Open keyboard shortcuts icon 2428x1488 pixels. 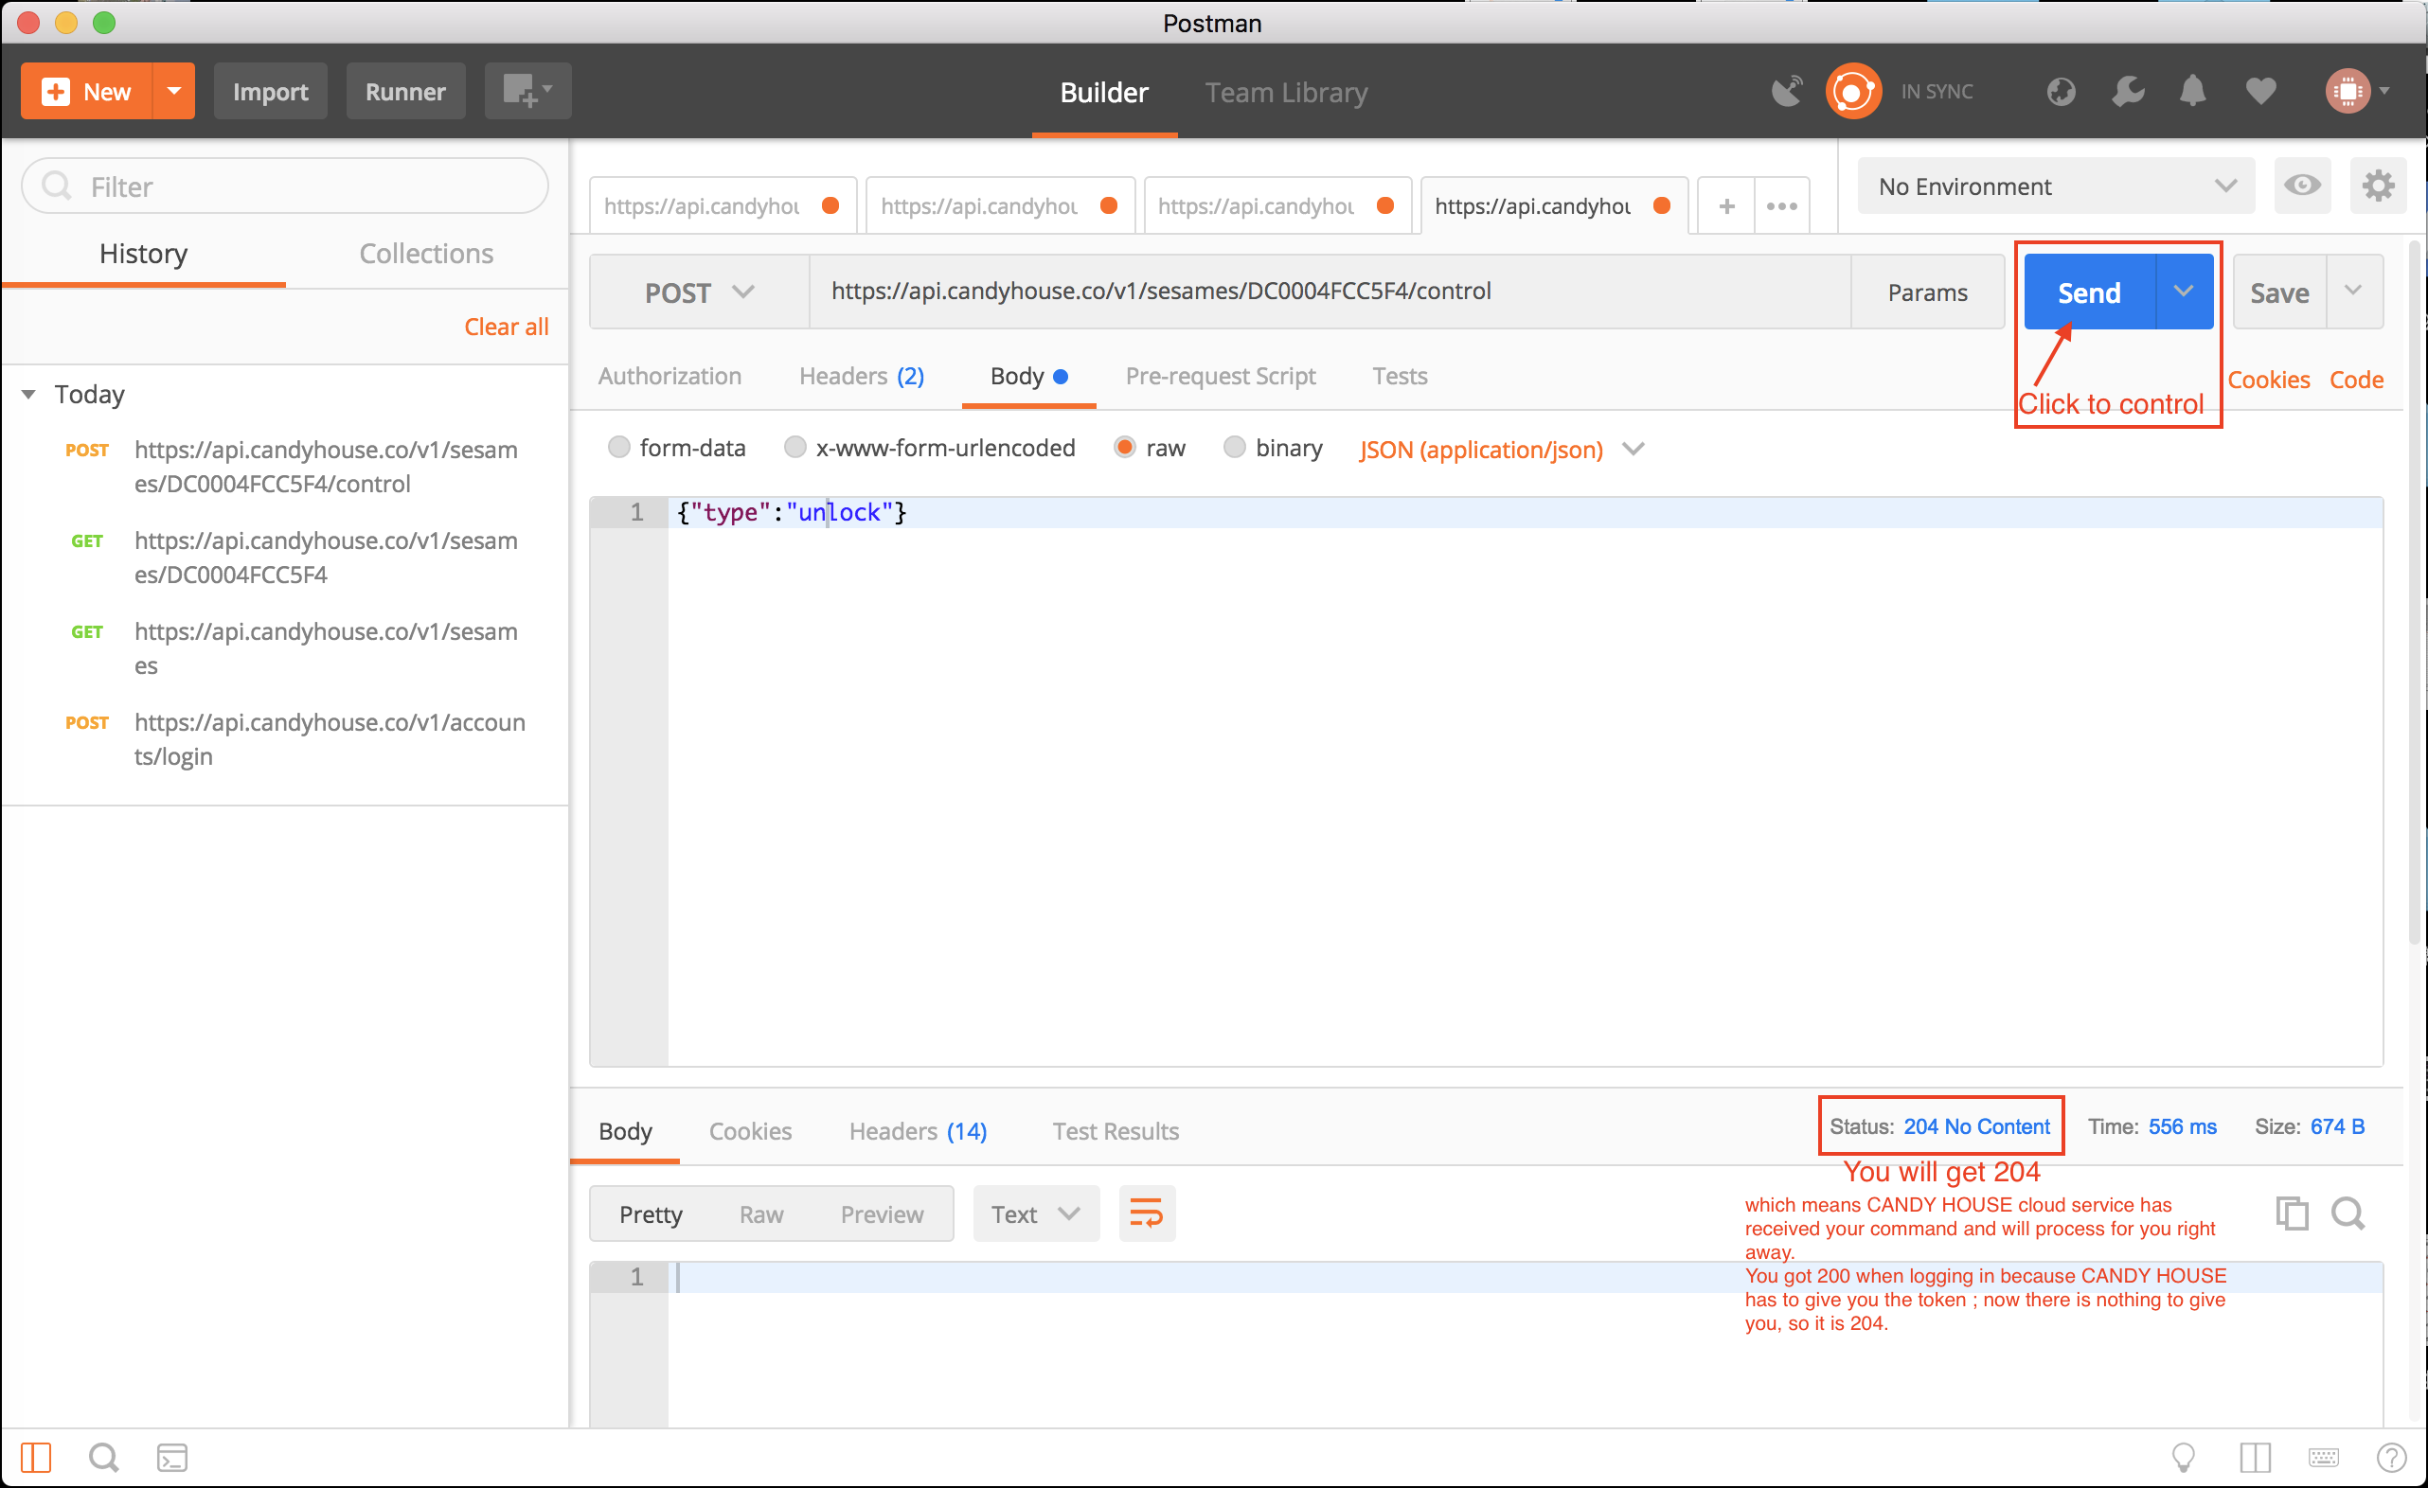(x=2324, y=1457)
